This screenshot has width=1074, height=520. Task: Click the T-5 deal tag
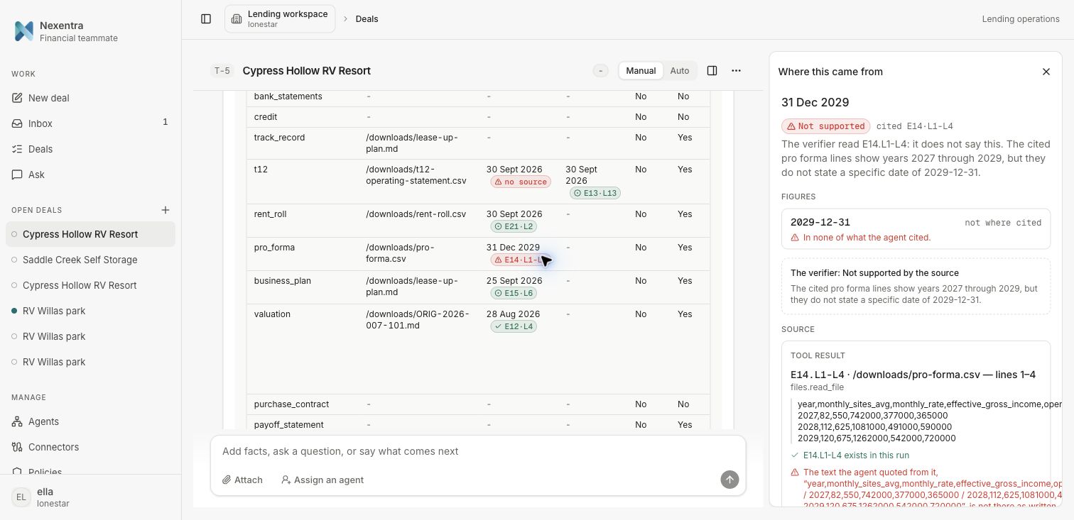coord(222,70)
